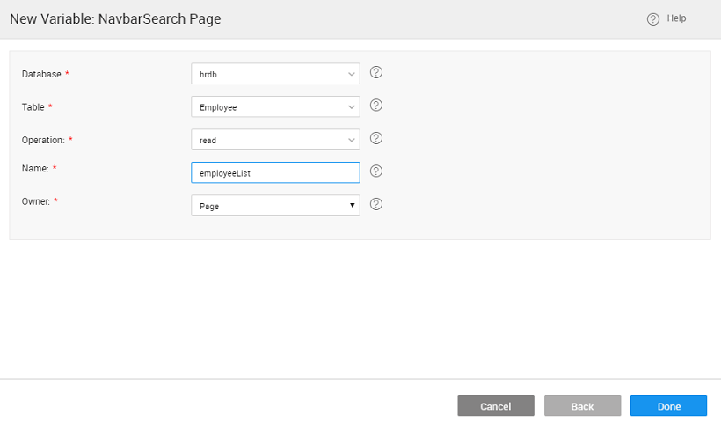The width and height of the screenshot is (721, 430).
Task: Click into the employeeList name input
Action: [x=274, y=173]
